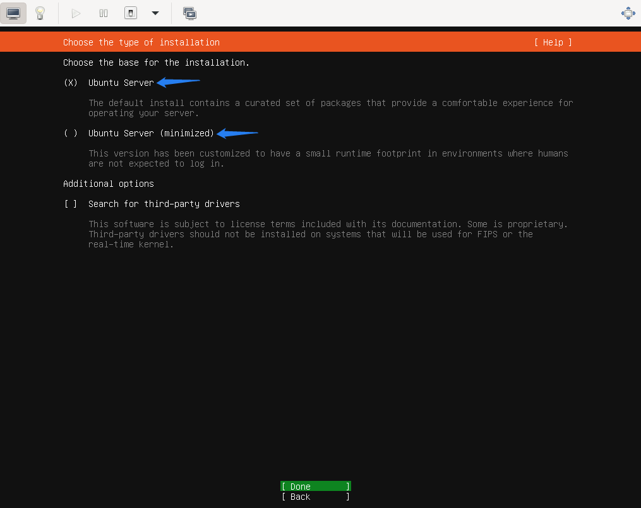Open the VM snapshots manager icon
This screenshot has width=641, height=508.
point(189,13)
